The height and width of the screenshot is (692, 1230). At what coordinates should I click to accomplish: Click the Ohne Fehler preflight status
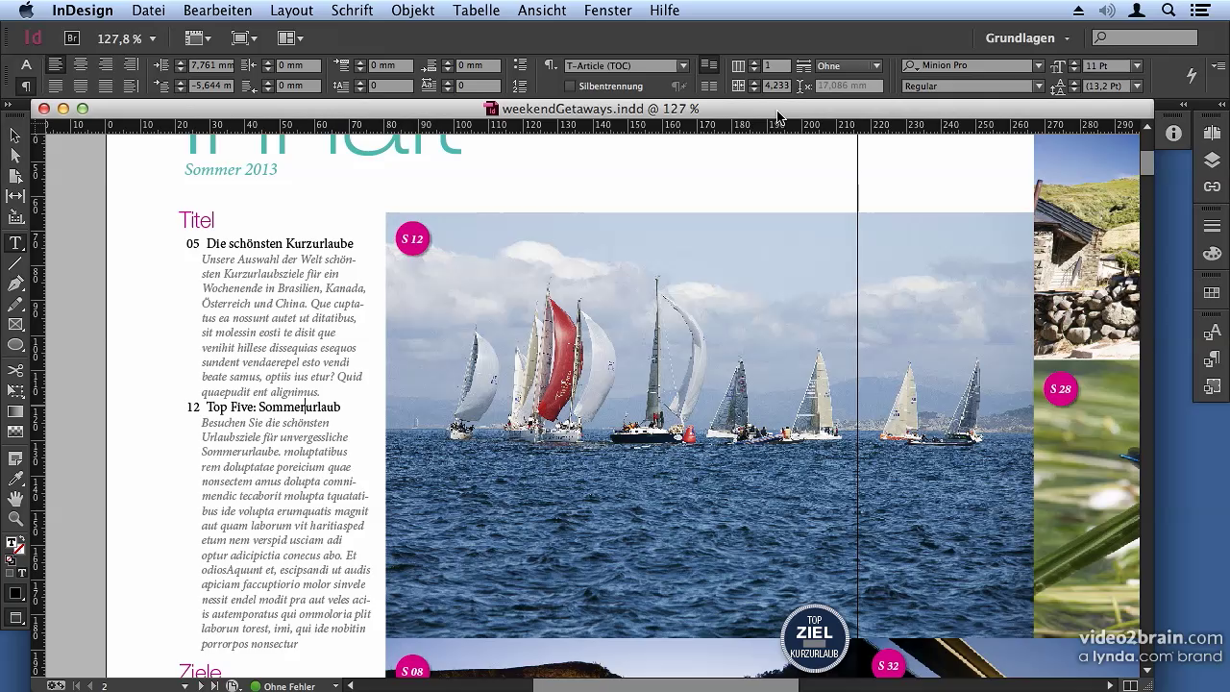pos(288,686)
